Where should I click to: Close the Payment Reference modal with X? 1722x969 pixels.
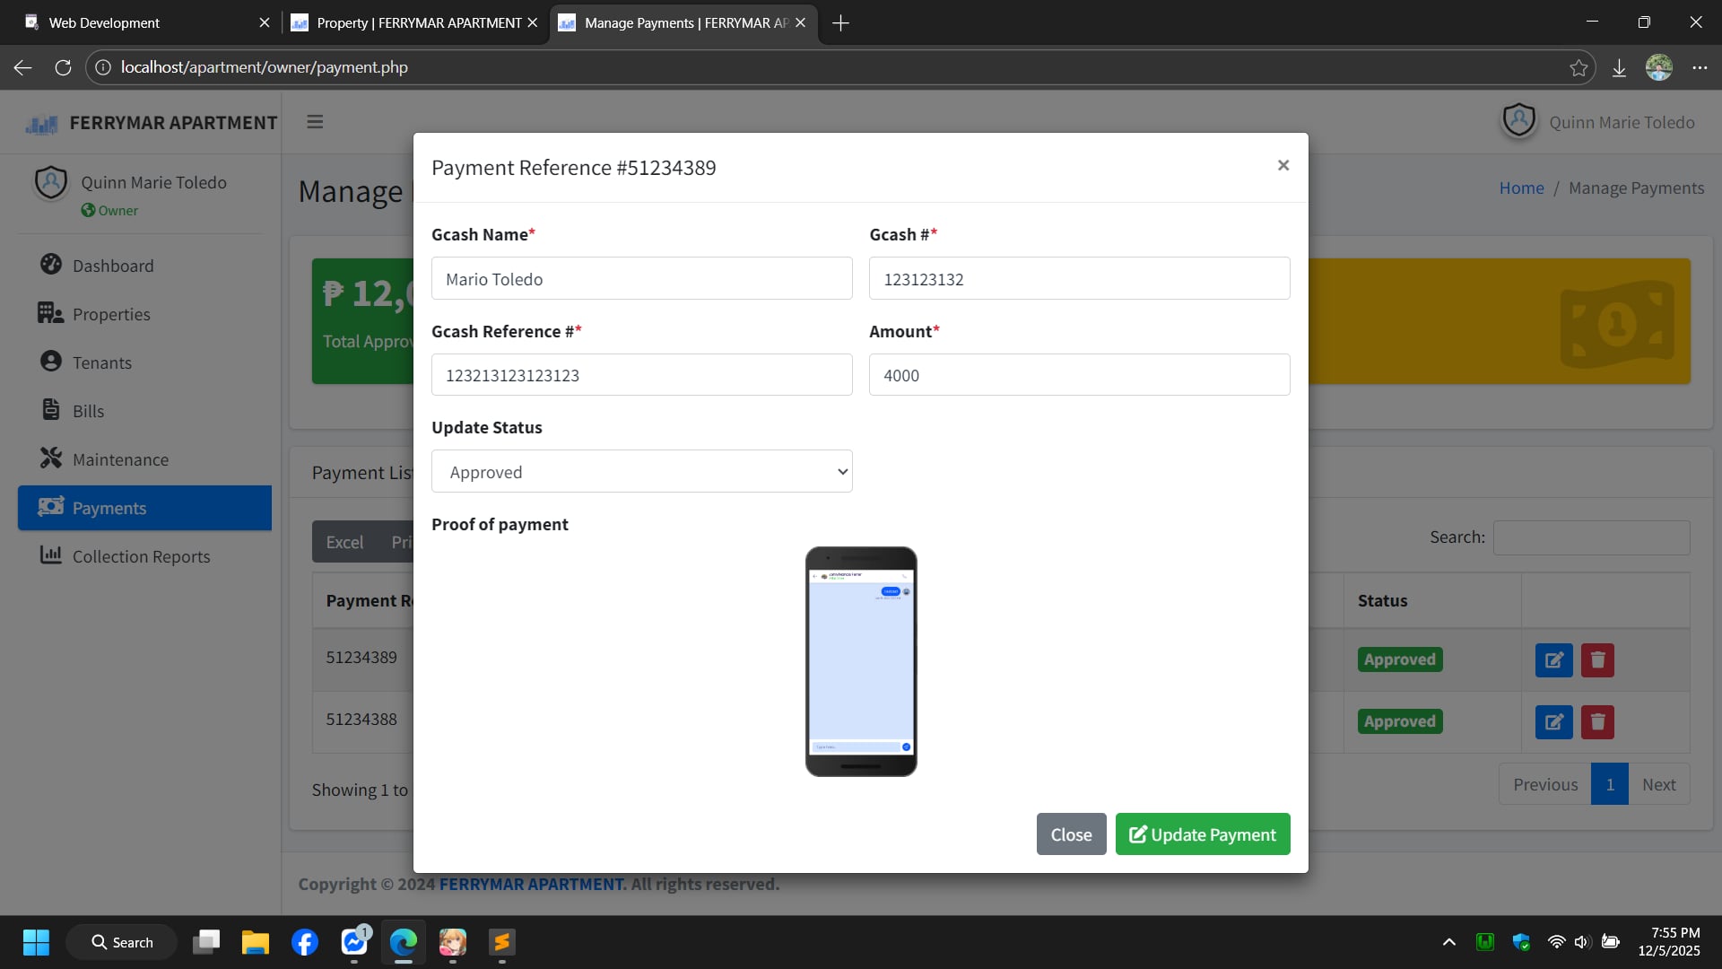pyautogui.click(x=1283, y=165)
